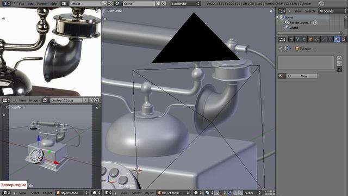Open the All Scenes display dropdown
The height and width of the screenshot is (196, 348).
coord(332,11)
